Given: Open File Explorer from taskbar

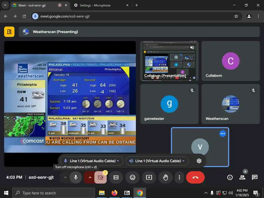Looking at the screenshot, I should point(102,193).
